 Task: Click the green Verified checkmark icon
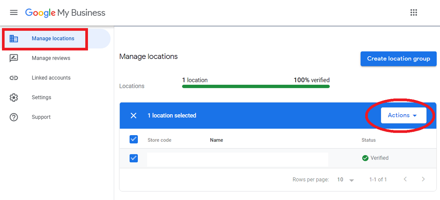pyautogui.click(x=365, y=158)
